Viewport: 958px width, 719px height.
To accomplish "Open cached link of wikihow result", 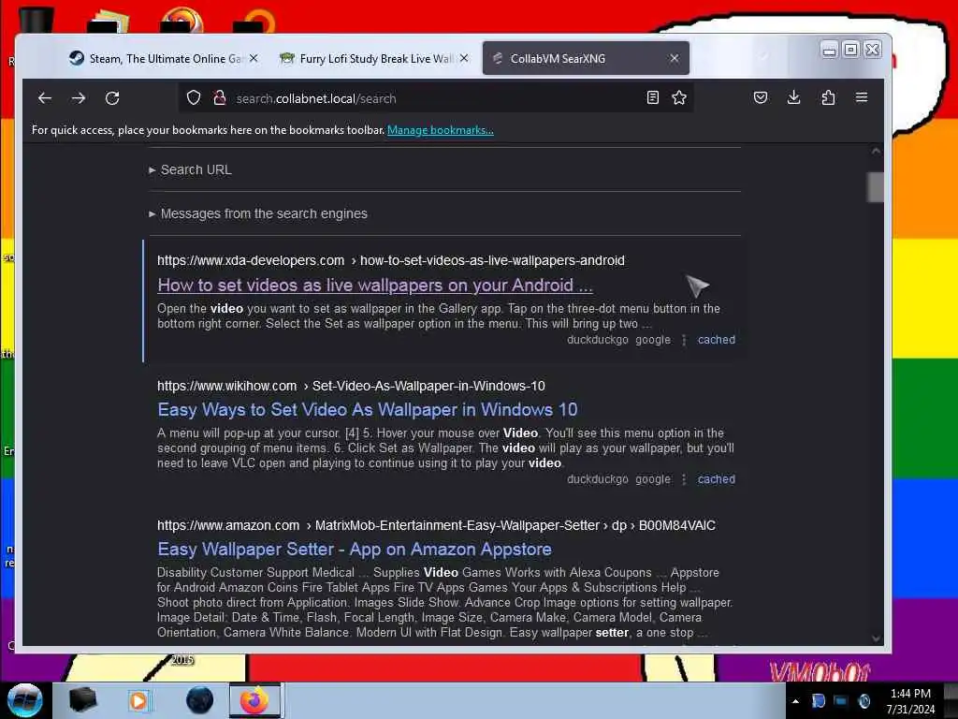I will point(716,479).
